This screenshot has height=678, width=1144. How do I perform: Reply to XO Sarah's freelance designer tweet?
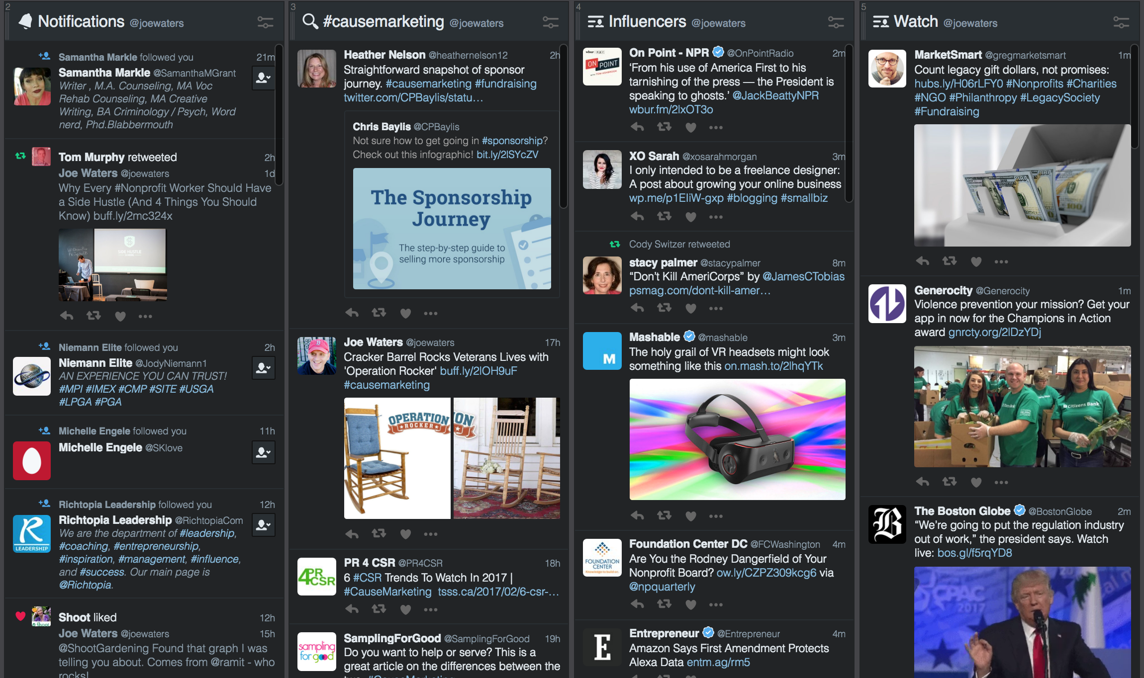click(637, 217)
